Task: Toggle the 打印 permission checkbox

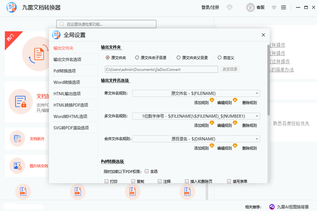Action: 106,181
